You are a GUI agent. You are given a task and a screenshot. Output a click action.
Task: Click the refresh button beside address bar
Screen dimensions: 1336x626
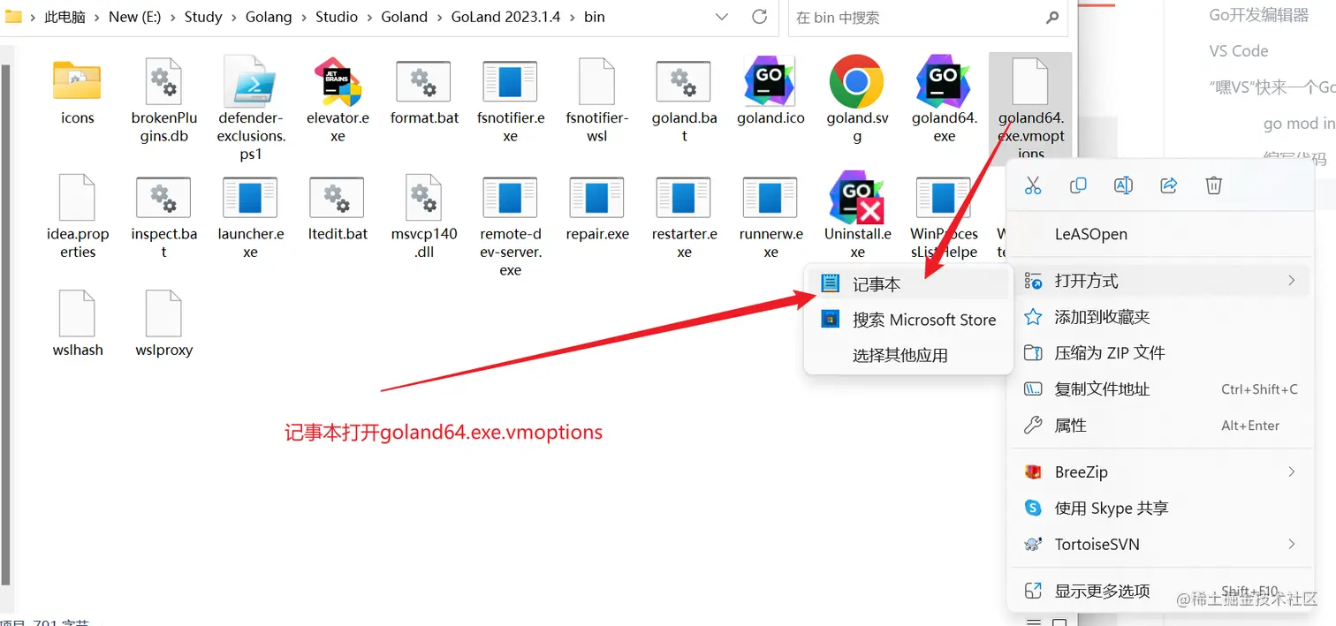click(758, 17)
